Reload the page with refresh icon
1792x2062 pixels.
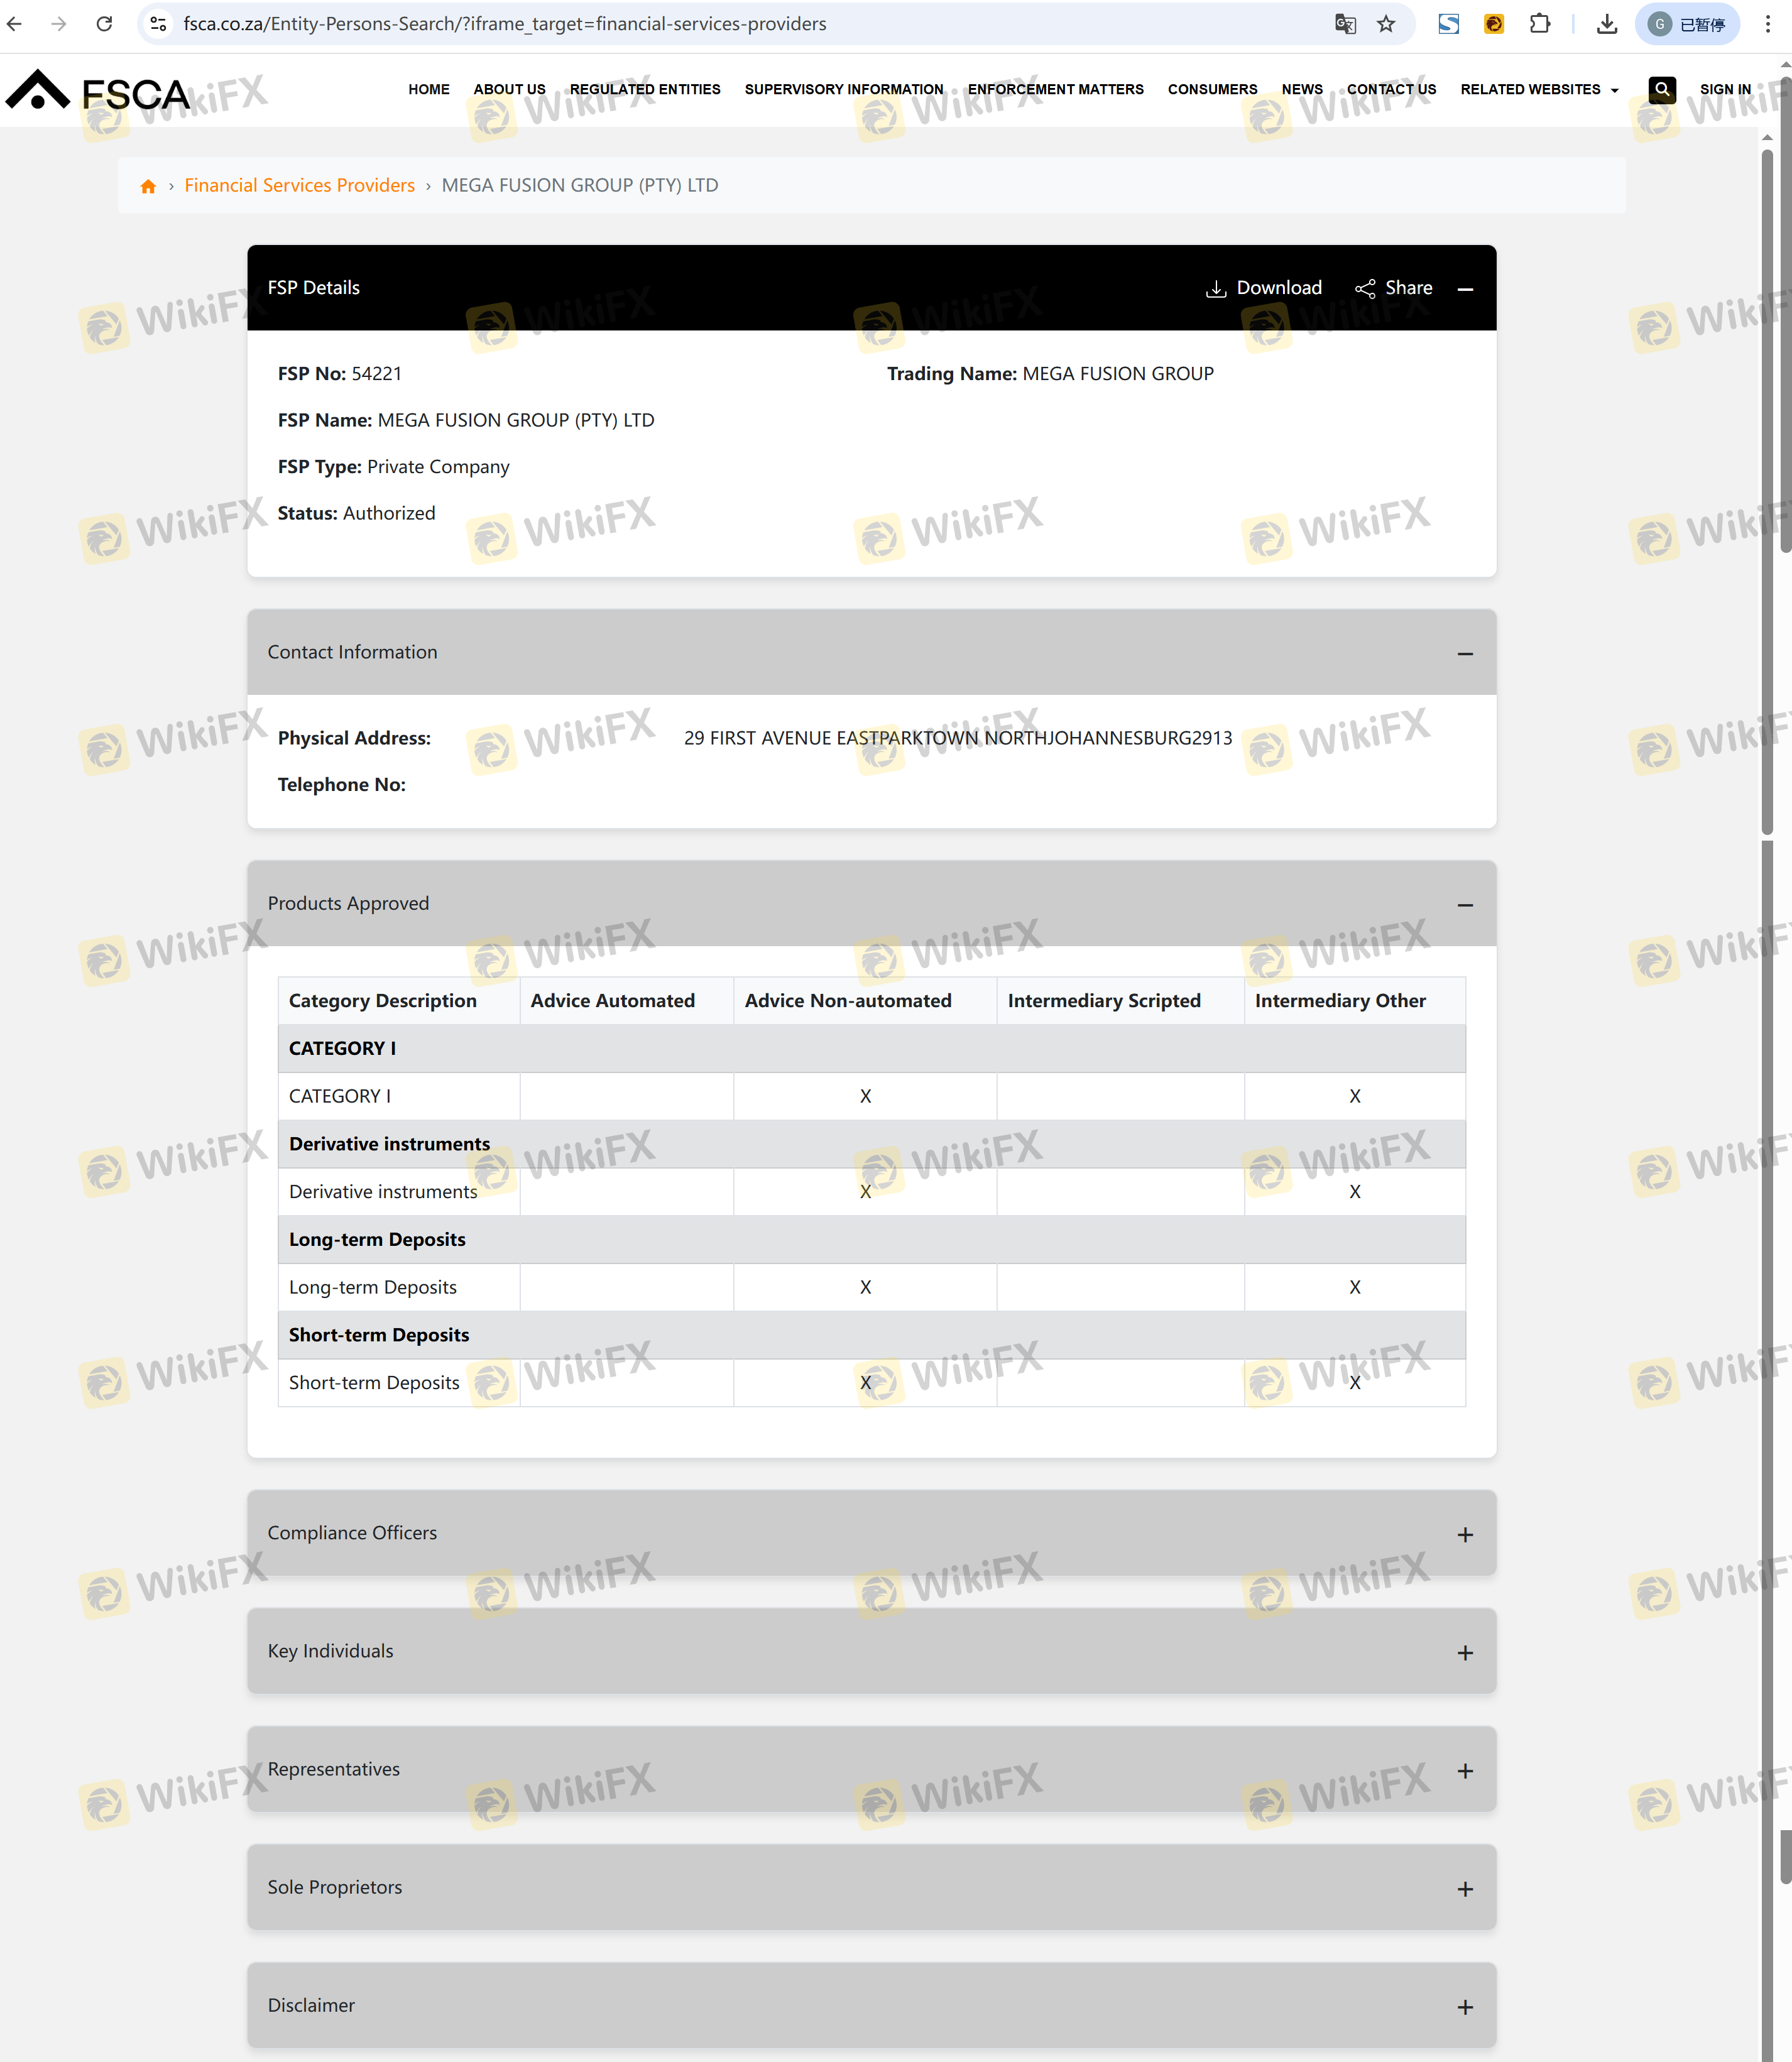click(x=104, y=24)
